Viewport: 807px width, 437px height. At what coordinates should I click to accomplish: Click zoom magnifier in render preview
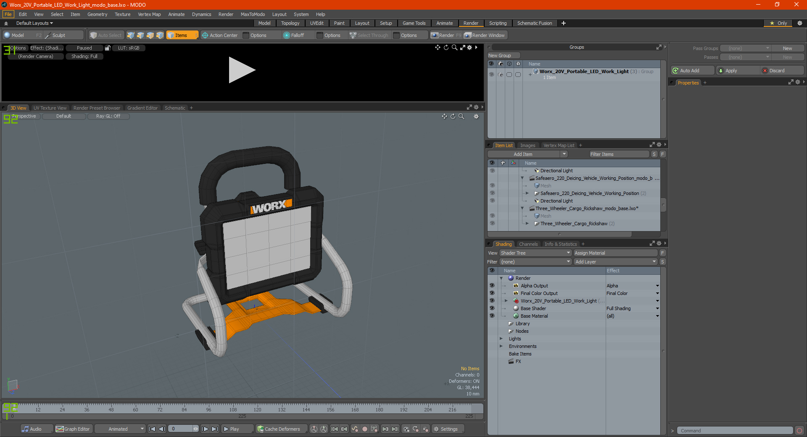(454, 47)
